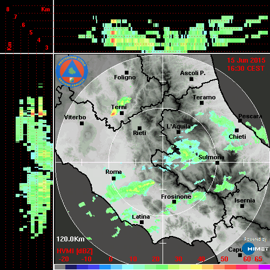Click the Pescara label
This screenshot has height=270, width=270.
pyautogui.click(x=250, y=116)
